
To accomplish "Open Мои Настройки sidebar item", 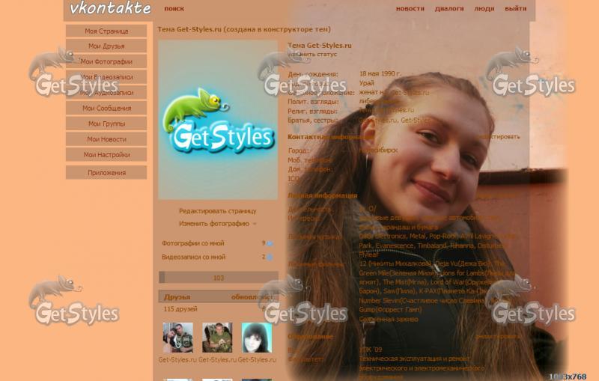I will click(106, 155).
